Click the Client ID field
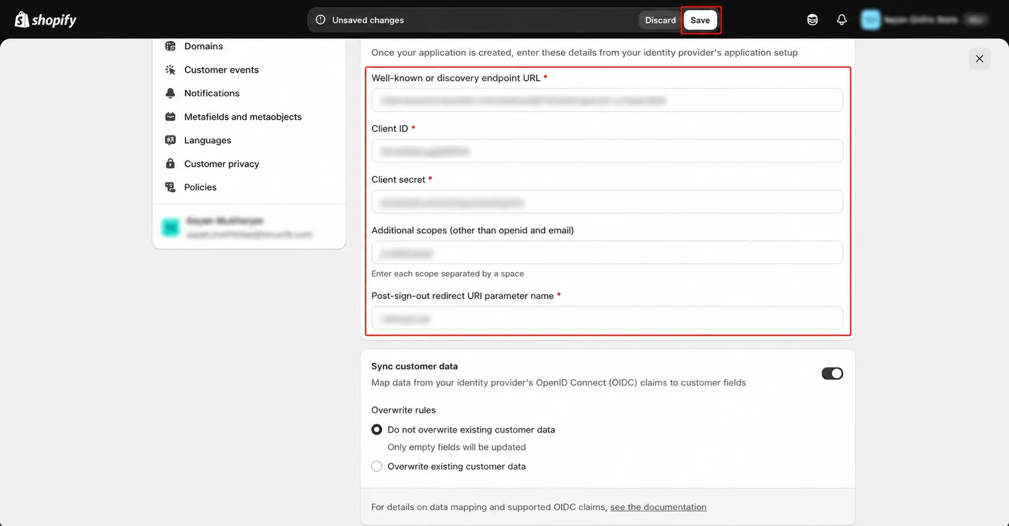Screen dimensions: 1009x526 (607, 151)
